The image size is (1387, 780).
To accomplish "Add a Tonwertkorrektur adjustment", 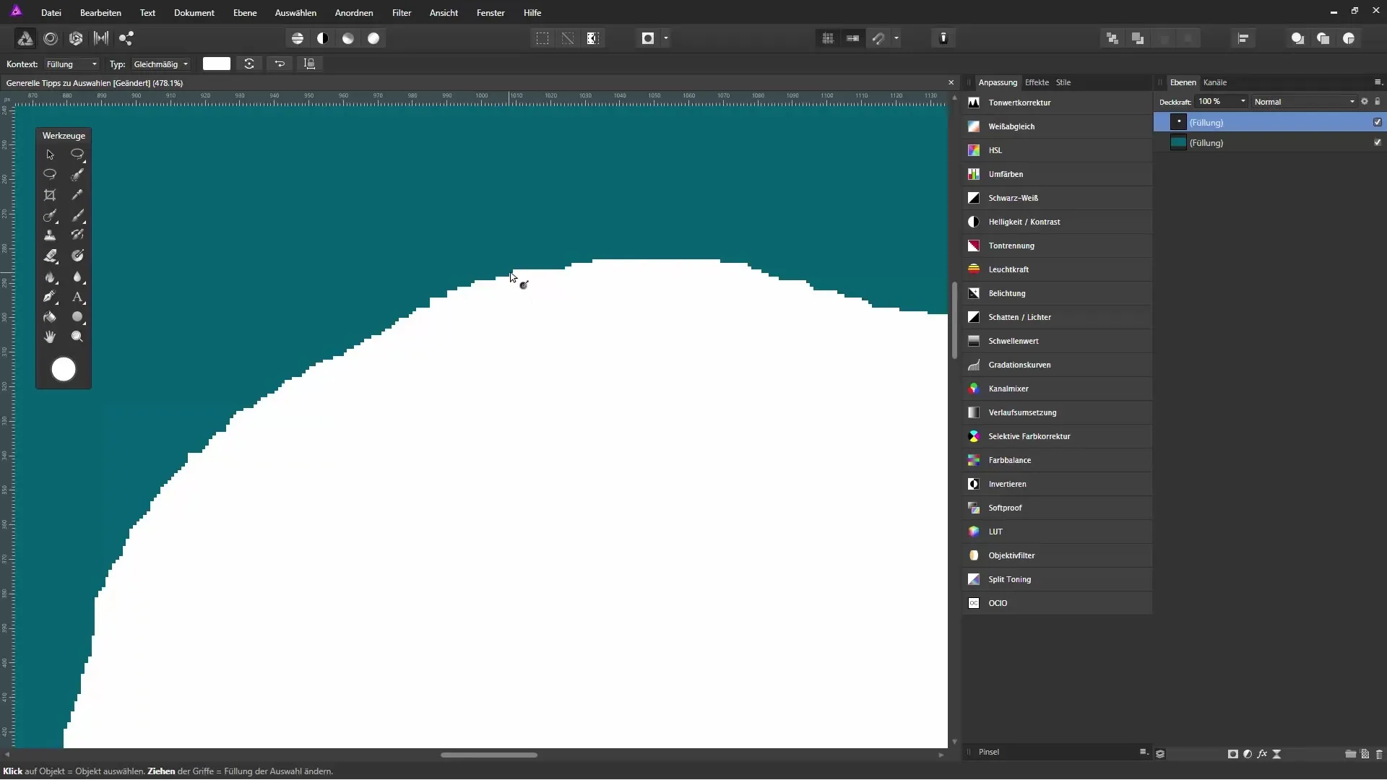I will coord(1057,103).
